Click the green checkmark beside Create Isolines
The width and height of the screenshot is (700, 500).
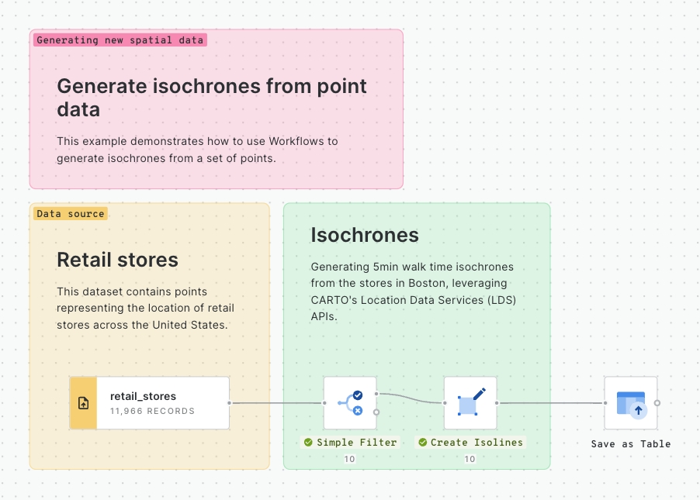tap(422, 443)
